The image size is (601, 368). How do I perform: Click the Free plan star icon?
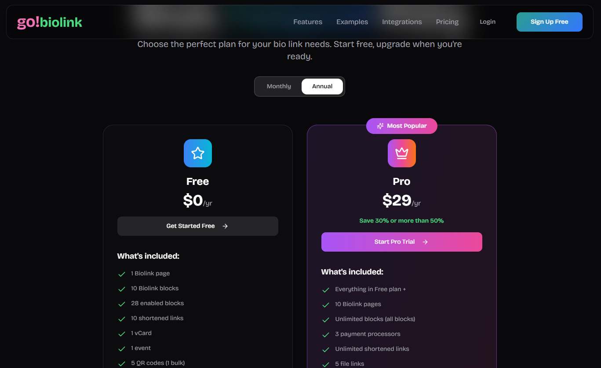(x=198, y=153)
